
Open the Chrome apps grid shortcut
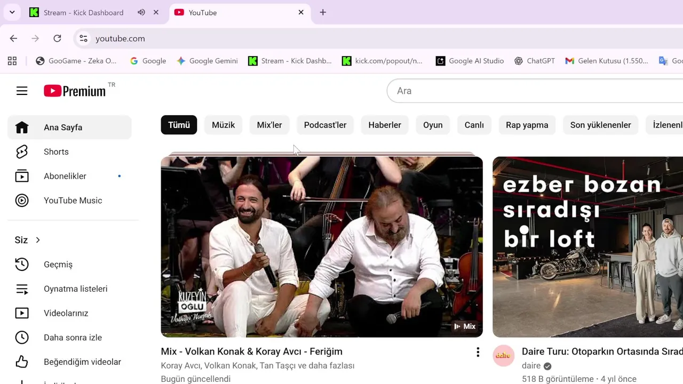coord(12,61)
